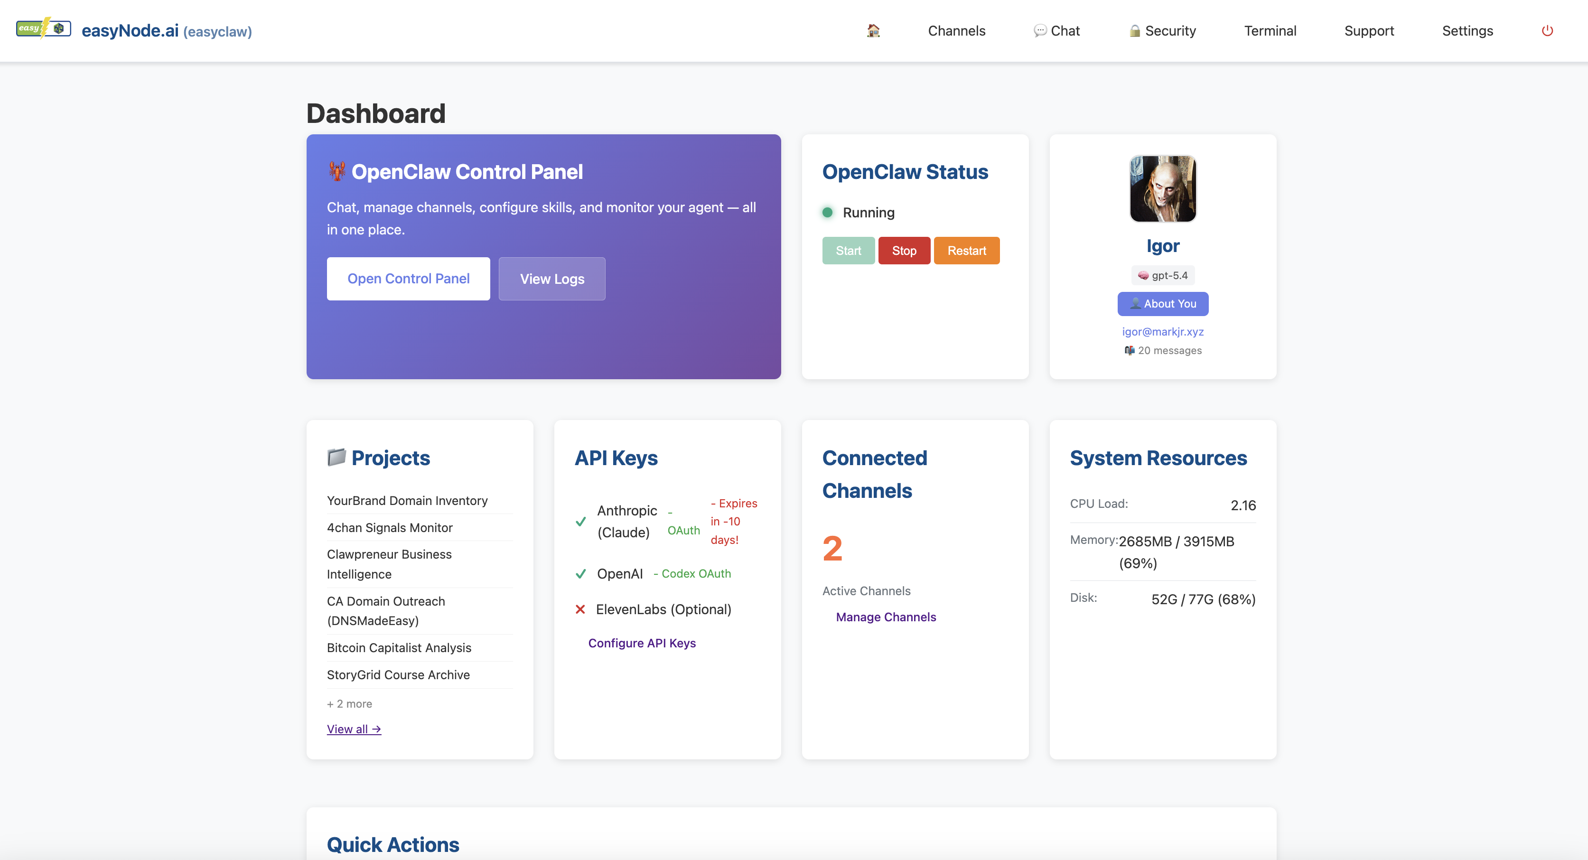Click the About You button
The image size is (1588, 860).
click(x=1163, y=304)
